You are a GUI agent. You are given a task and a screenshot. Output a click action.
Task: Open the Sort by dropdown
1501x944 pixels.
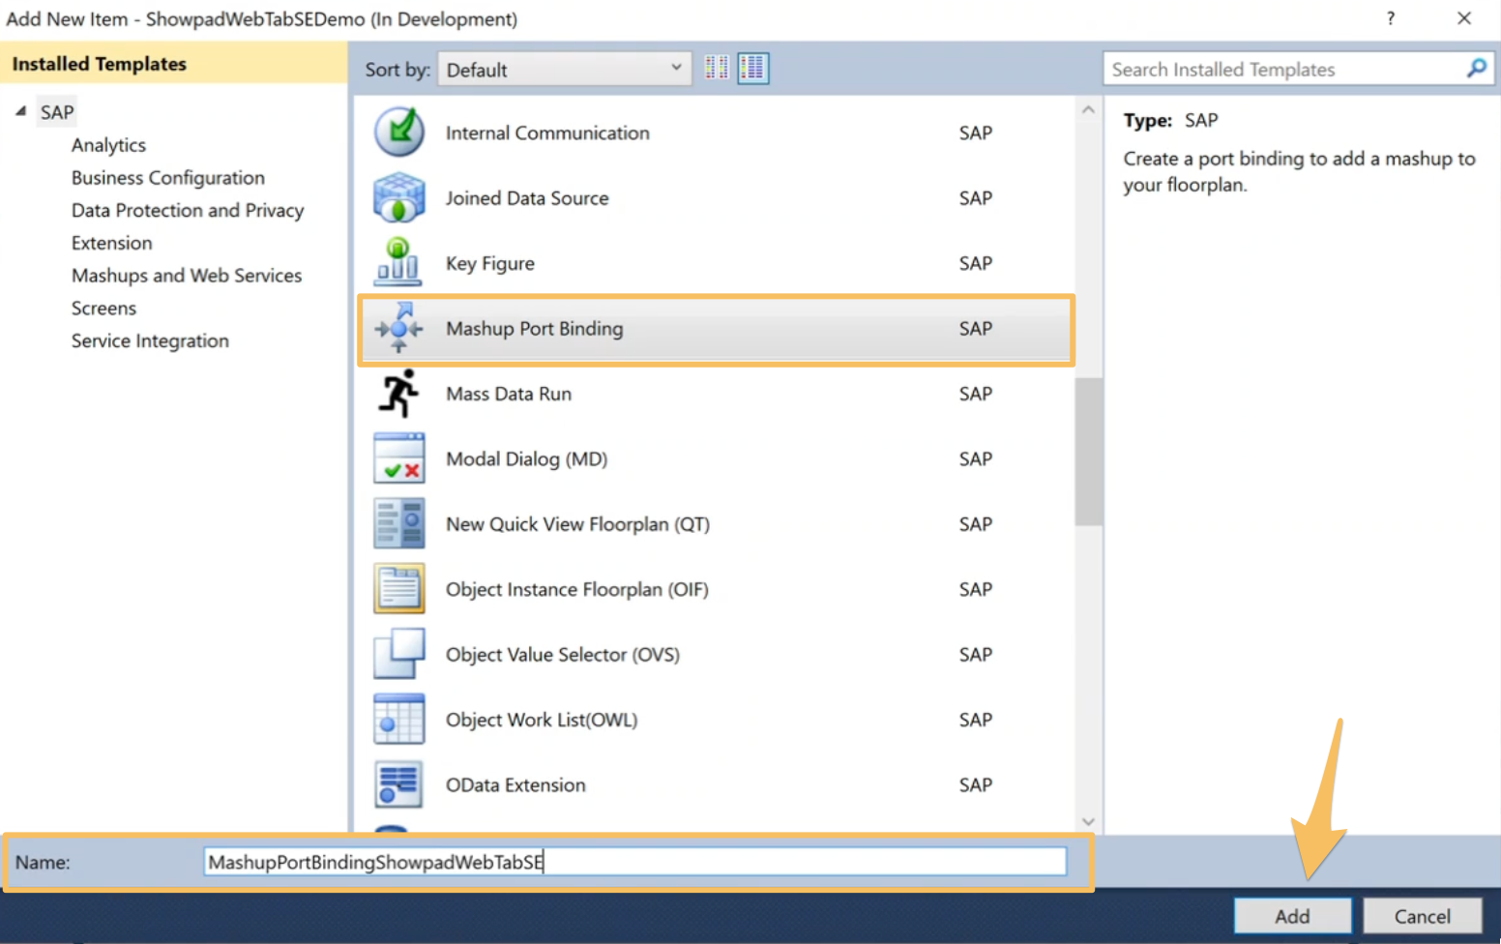pos(565,70)
